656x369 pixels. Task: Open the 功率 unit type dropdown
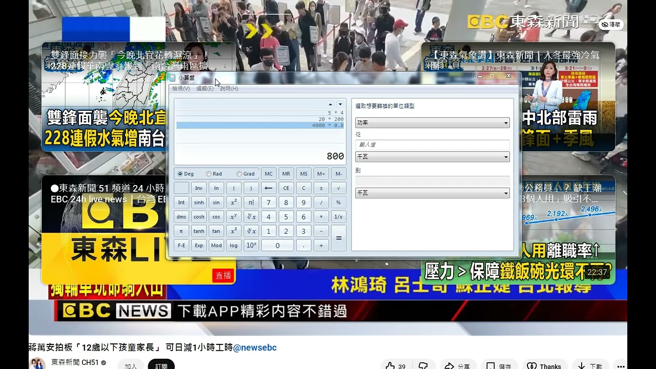pyautogui.click(x=433, y=123)
